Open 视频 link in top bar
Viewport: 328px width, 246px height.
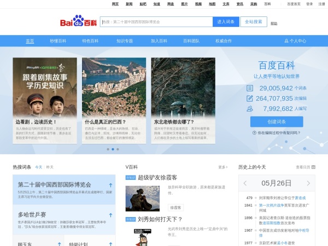click(198, 4)
